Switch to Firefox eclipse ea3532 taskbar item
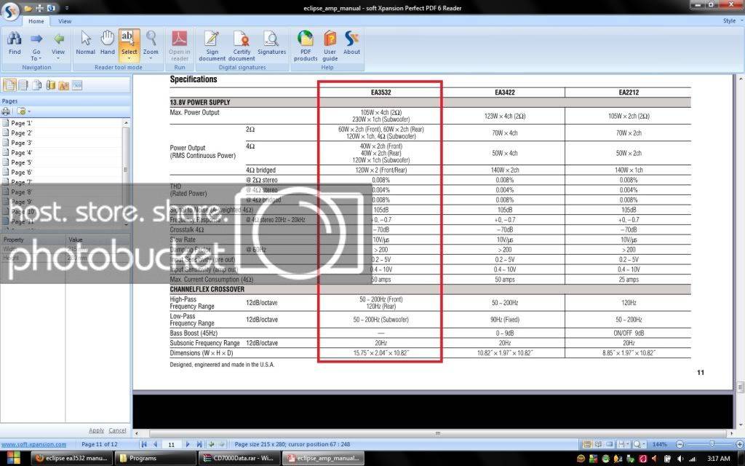Image resolution: width=745 pixels, height=466 pixels. pyautogui.click(x=73, y=459)
